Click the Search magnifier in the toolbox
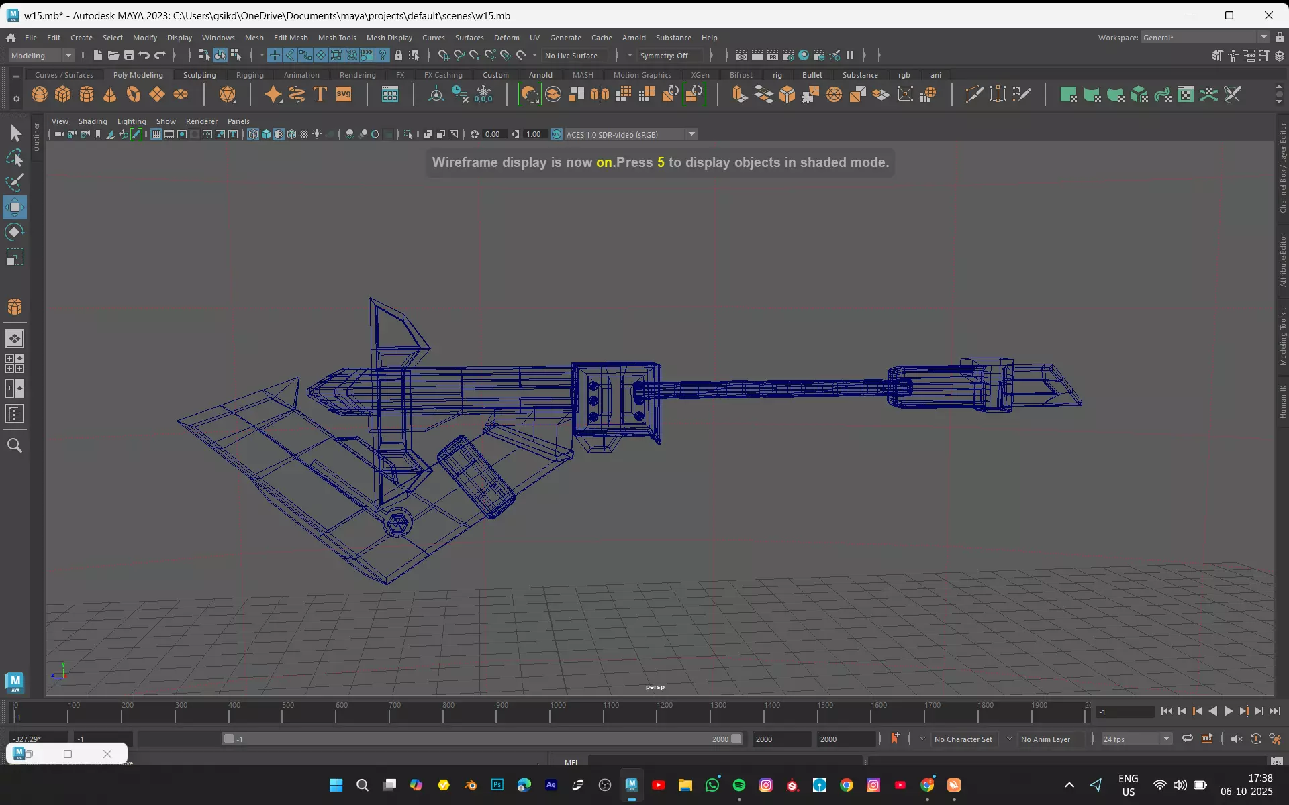The image size is (1289, 805). click(x=15, y=445)
